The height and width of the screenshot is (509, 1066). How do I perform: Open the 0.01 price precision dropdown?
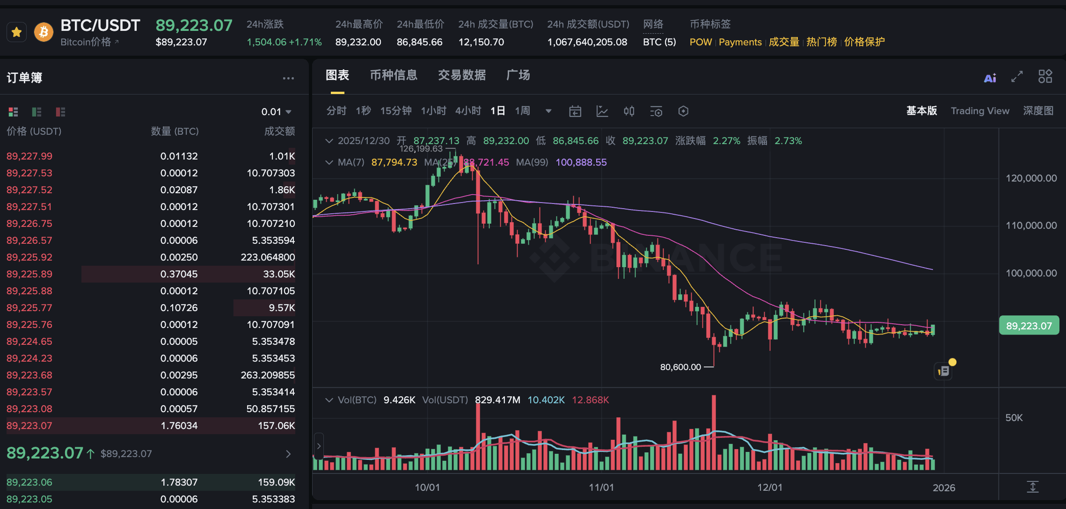click(x=277, y=111)
